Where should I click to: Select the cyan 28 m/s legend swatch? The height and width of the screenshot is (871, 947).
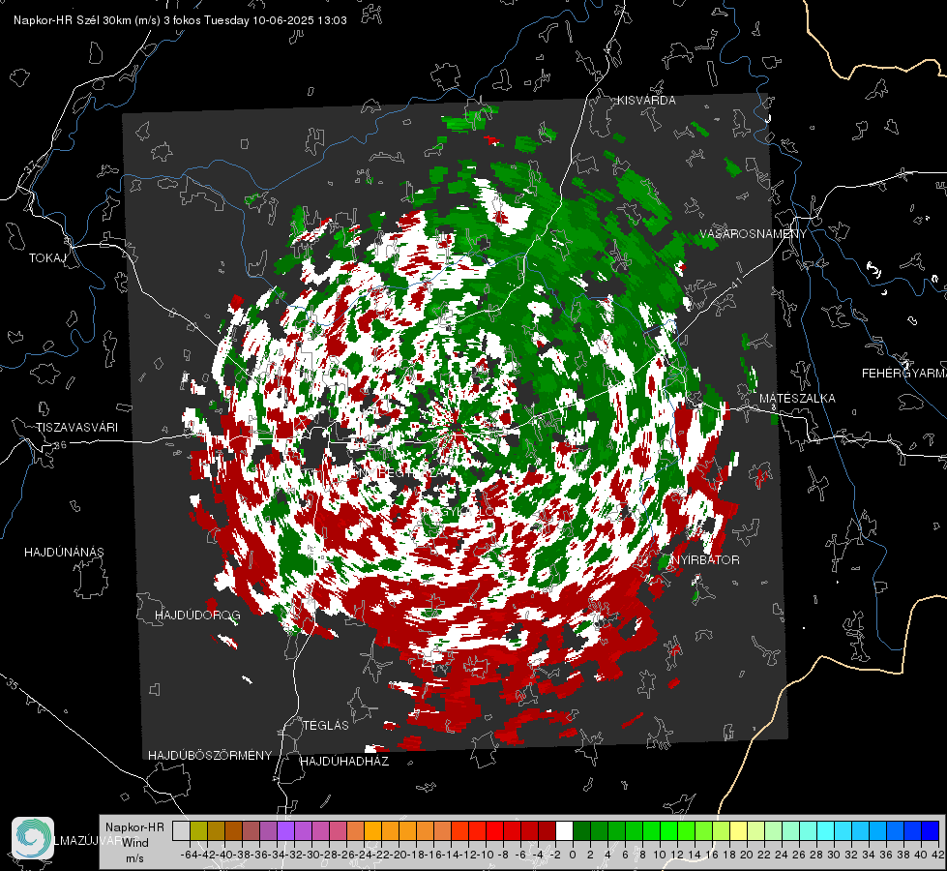[x=826, y=831]
